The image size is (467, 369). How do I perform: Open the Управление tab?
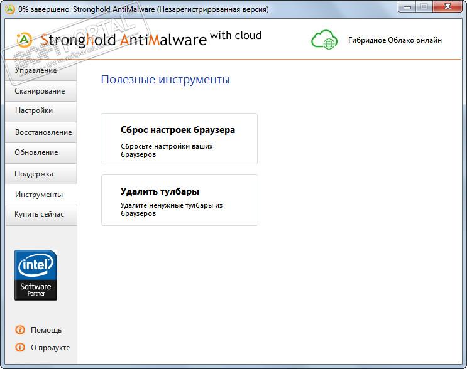coord(41,70)
